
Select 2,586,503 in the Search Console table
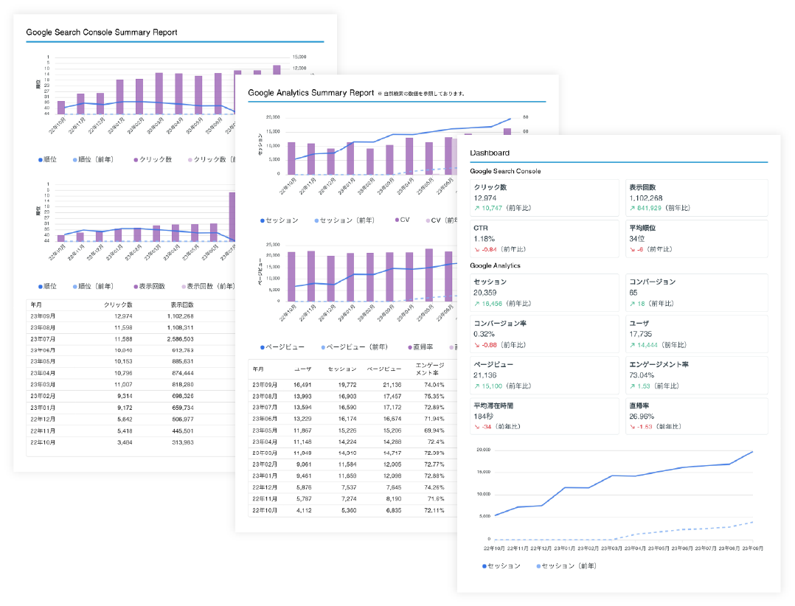click(x=181, y=339)
